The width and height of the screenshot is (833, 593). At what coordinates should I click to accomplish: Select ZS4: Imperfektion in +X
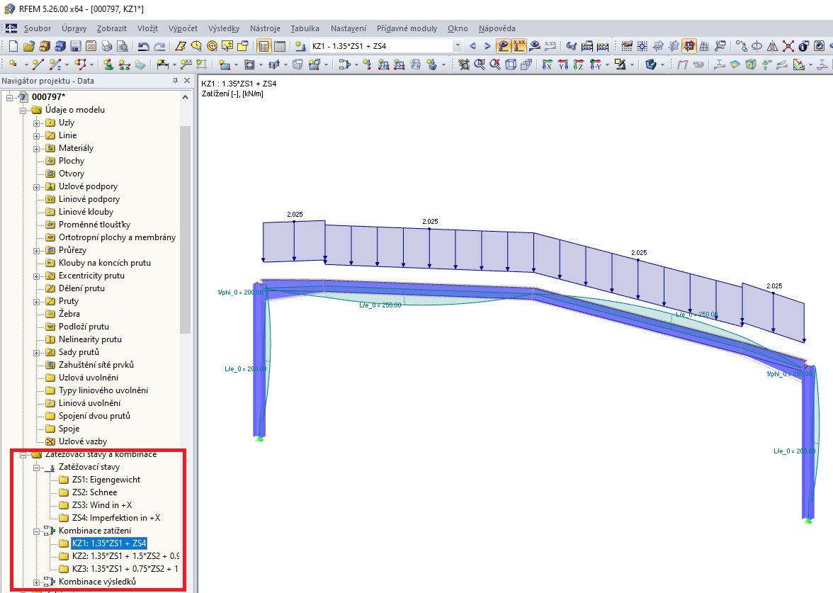click(116, 517)
